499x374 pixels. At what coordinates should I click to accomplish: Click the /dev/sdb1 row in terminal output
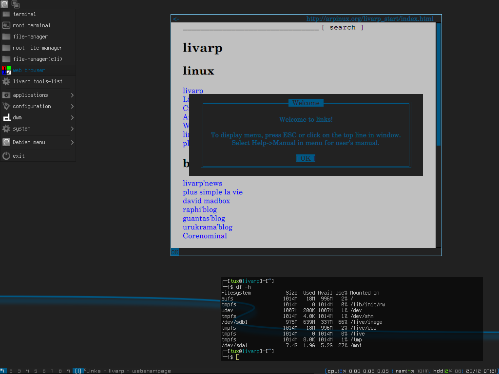point(302,322)
